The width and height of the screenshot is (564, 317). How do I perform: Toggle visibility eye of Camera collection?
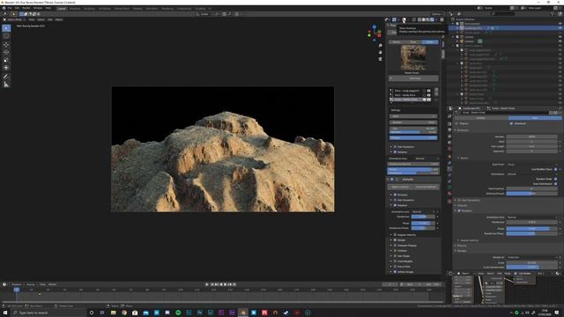point(560,37)
